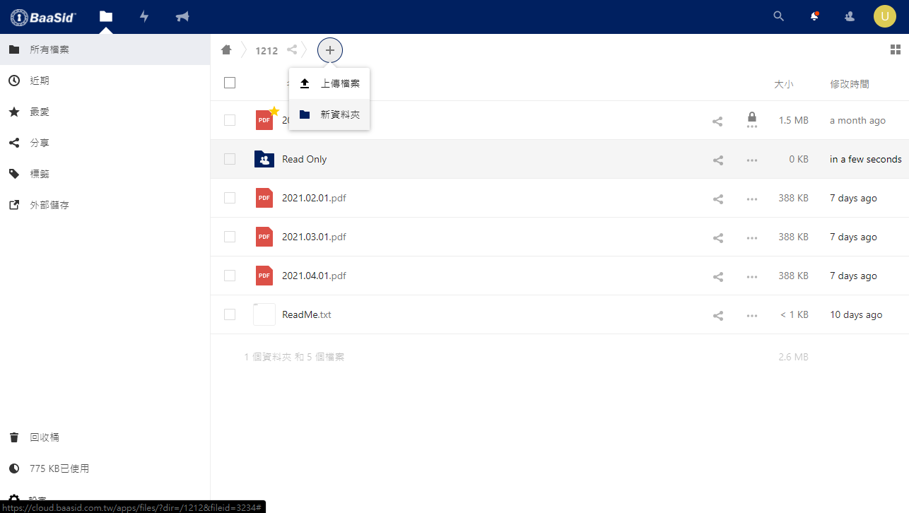Open the notifications bell
This screenshot has width=909, height=513.
pyautogui.click(x=814, y=16)
